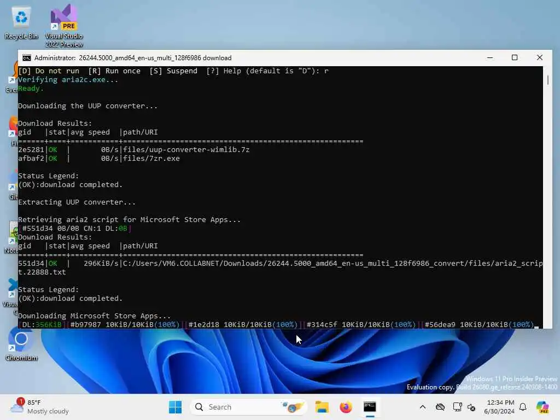Image resolution: width=560 pixels, height=420 pixels.
Task: Click the cloud sync tray icon
Action: 440,407
